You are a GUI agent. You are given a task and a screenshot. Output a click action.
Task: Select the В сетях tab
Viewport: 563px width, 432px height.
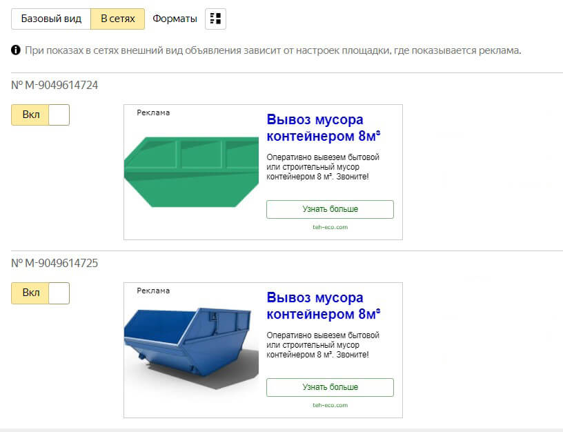(118, 19)
